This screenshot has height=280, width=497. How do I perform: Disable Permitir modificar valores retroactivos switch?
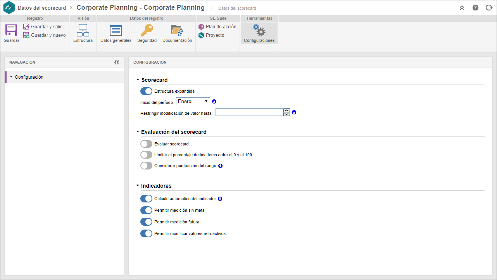point(146,233)
